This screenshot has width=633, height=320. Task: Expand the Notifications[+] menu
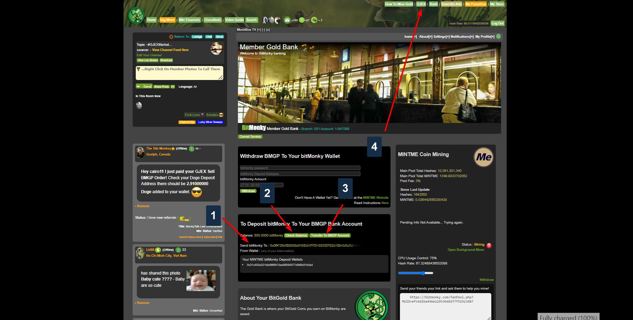tap(462, 37)
